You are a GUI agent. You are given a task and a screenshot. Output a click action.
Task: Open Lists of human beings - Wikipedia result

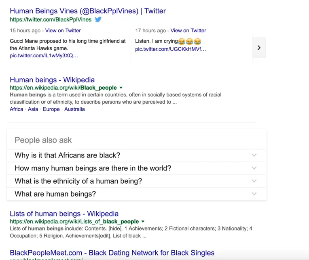click(64, 214)
